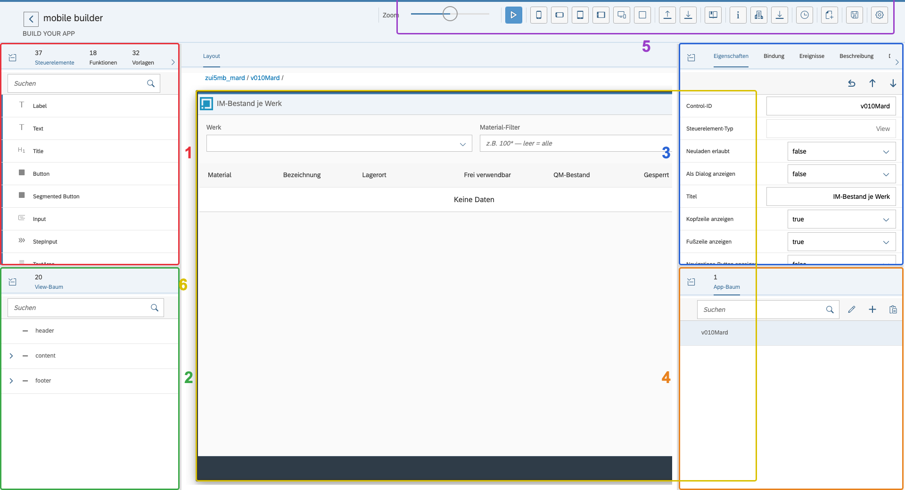Viewport: 905px width, 490px height.
Task: Switch to the Vorlagen tab
Action: 143,57
